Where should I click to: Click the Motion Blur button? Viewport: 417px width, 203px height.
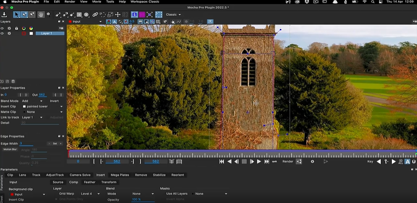click(10, 149)
